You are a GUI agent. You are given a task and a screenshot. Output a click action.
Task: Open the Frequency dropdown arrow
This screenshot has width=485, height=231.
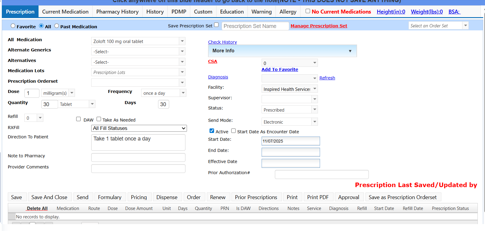pyautogui.click(x=183, y=93)
